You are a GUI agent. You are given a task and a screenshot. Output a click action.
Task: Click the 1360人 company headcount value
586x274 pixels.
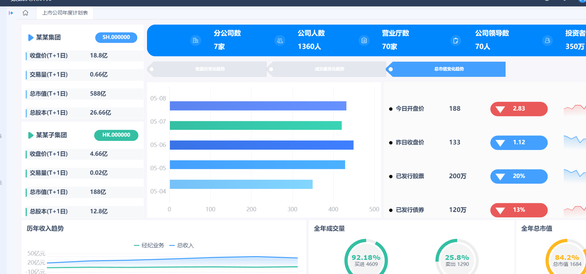309,47
